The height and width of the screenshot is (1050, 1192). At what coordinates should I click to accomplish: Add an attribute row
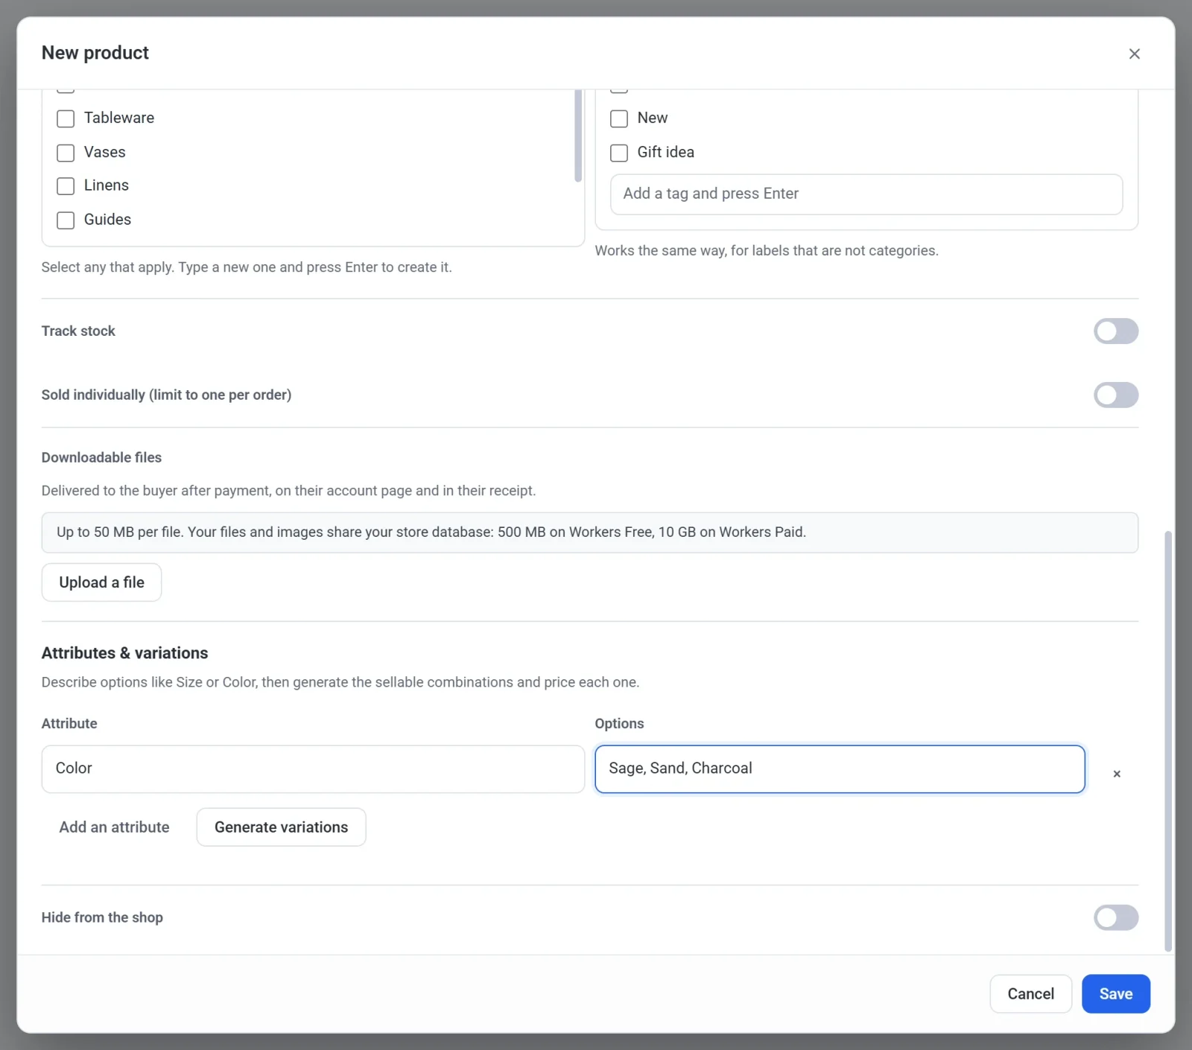click(x=115, y=827)
